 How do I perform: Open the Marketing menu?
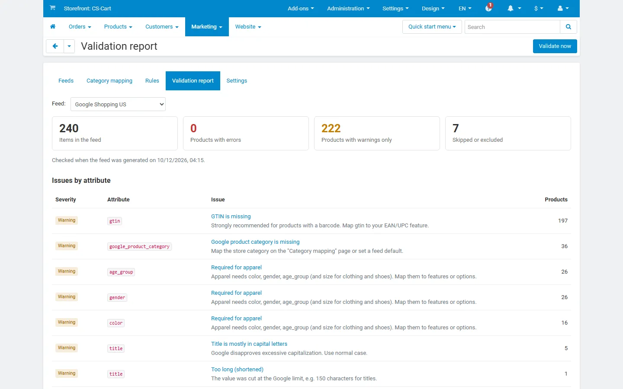click(x=207, y=27)
